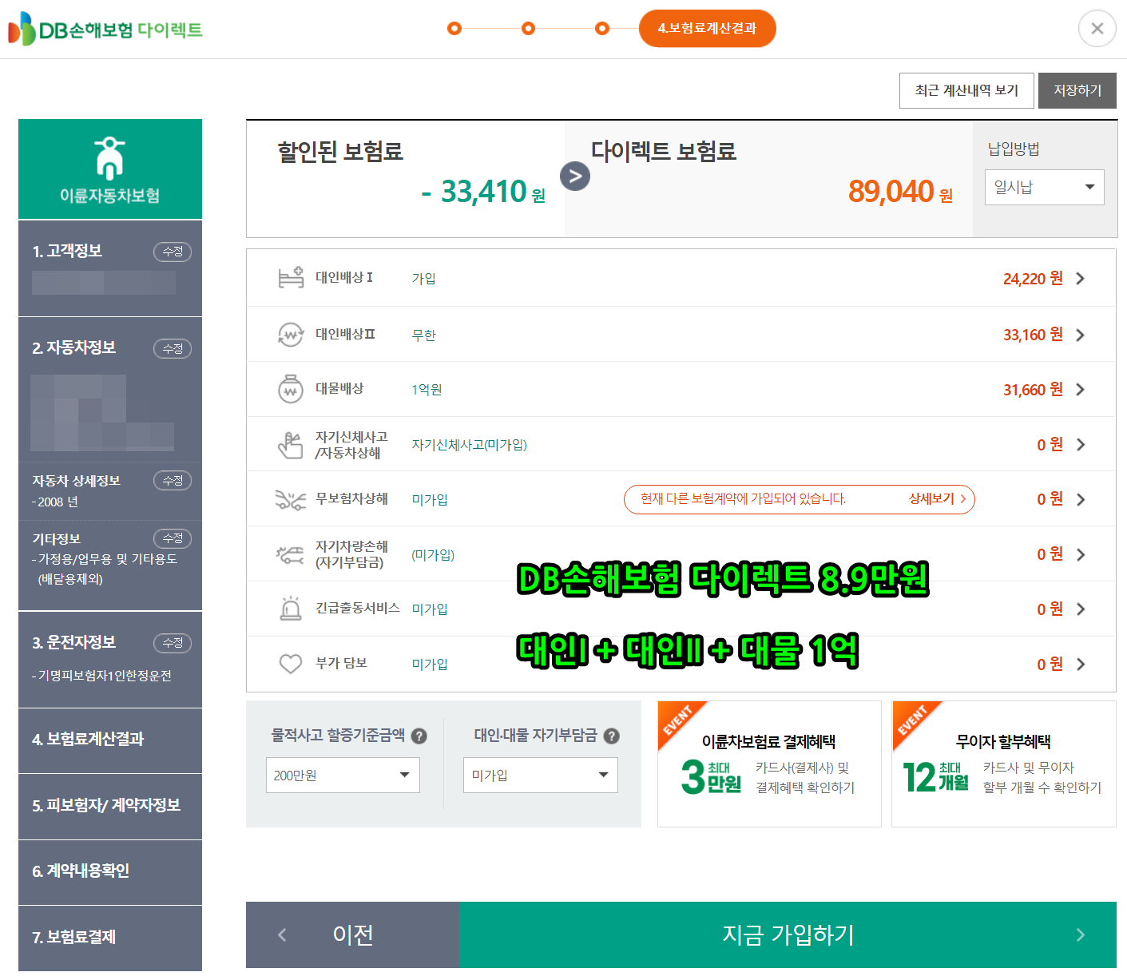Click 89,040 원 direct premium total
The image size is (1127, 976).
pos(900,192)
